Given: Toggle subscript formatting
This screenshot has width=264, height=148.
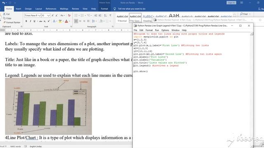Looking at the screenshot, I should pos(45,21).
